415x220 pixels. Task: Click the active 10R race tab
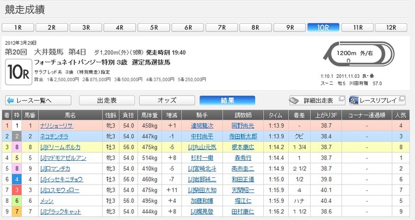tap(323, 27)
